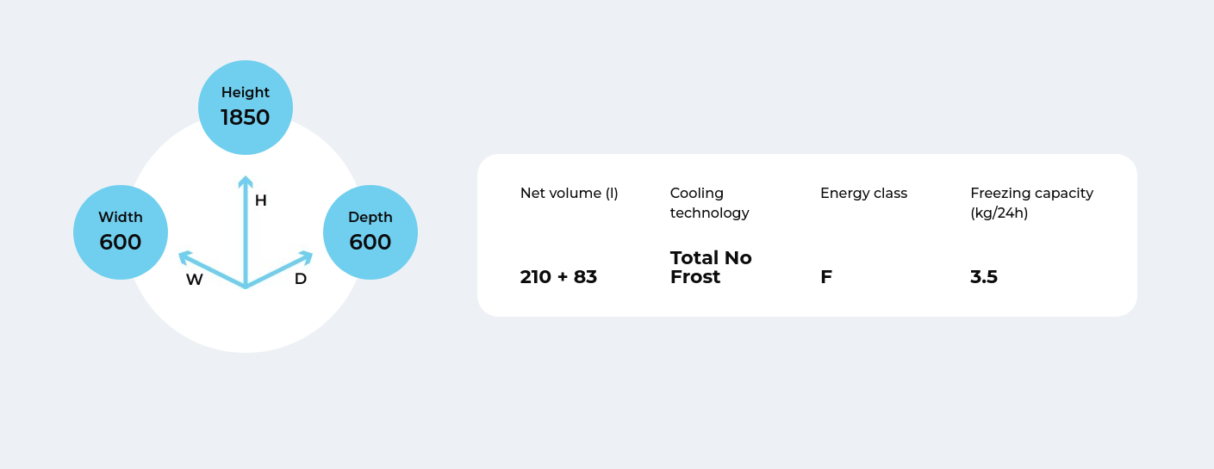
Task: Select the D axis letter label
Action: [x=301, y=279]
